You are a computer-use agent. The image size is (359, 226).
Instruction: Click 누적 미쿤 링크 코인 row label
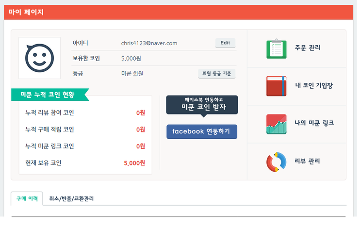tap(49, 146)
